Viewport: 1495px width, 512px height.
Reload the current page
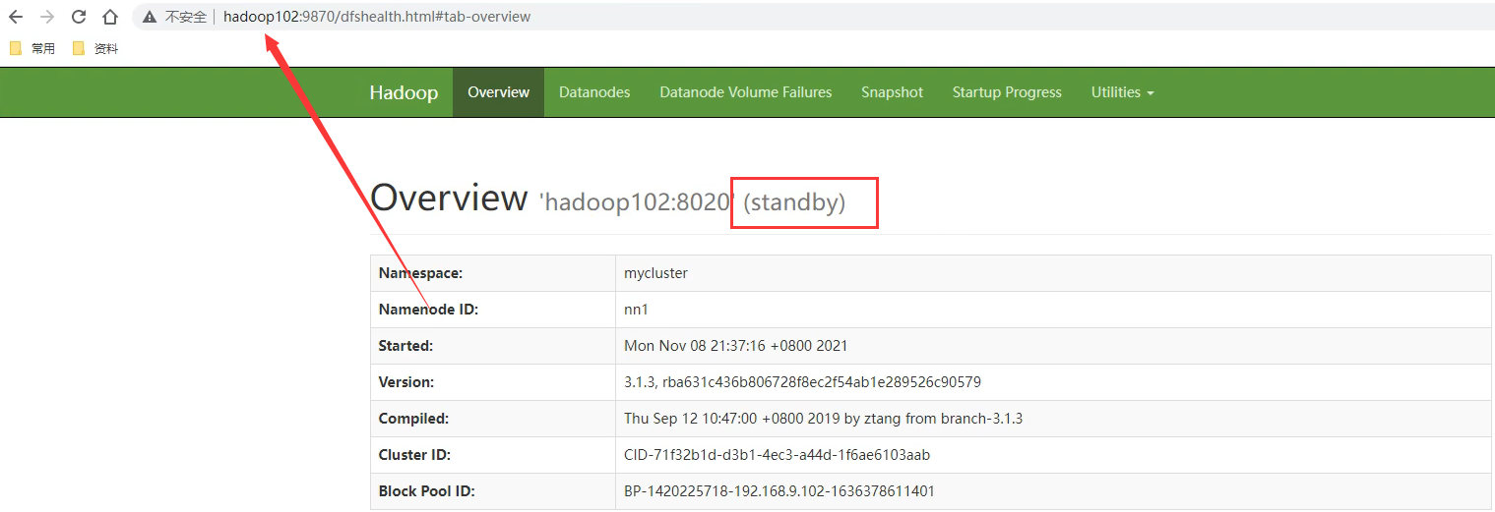coord(79,17)
